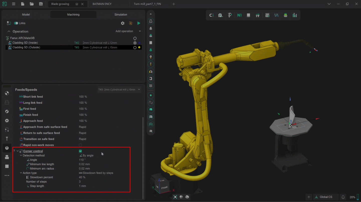Screen dimensions: 361x202
Task: Click the notification bell icon
Action: pyautogui.click(x=343, y=197)
